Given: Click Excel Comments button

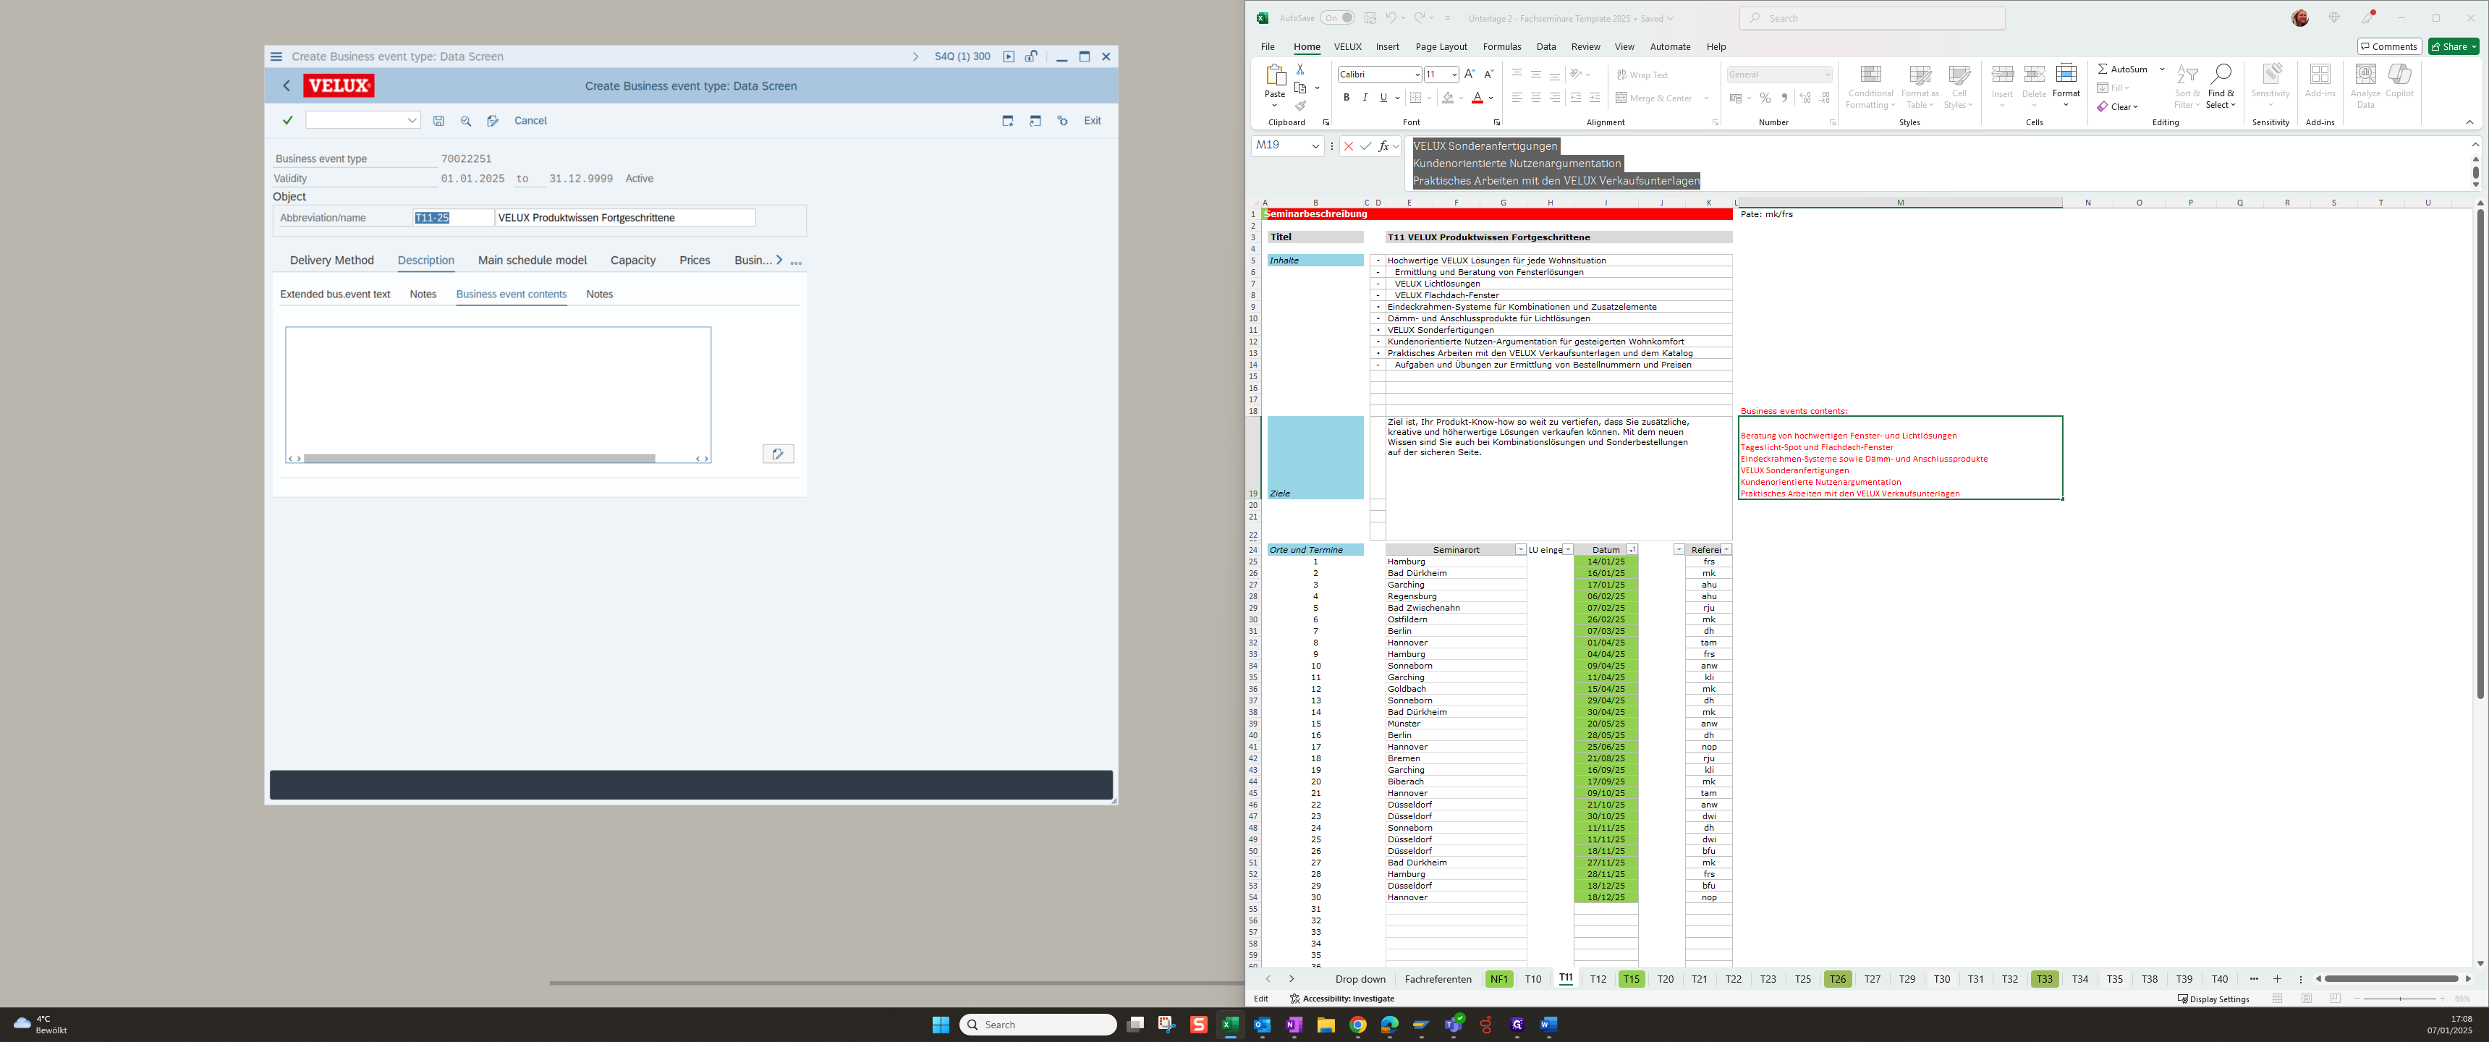Looking at the screenshot, I should (x=2388, y=46).
